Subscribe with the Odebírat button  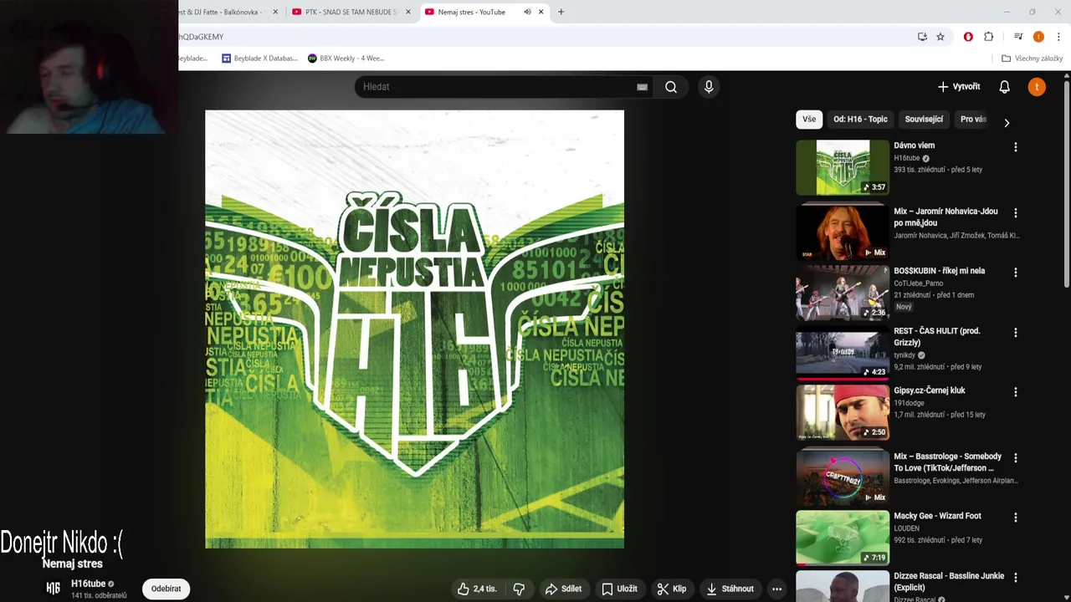(166, 589)
